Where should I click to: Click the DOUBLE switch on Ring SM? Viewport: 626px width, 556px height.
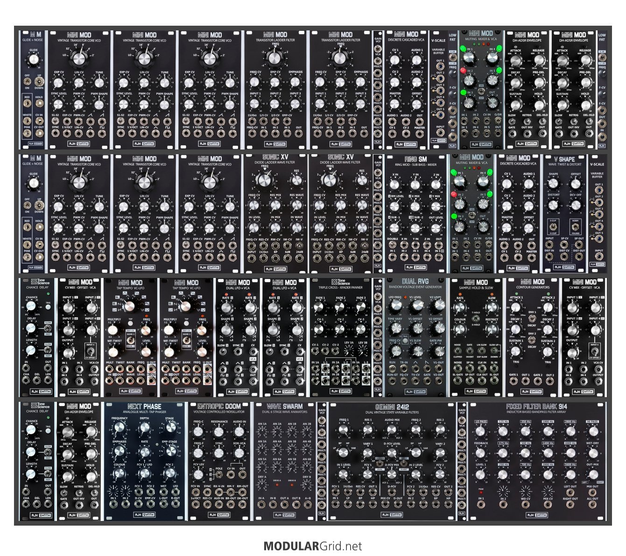click(393, 245)
